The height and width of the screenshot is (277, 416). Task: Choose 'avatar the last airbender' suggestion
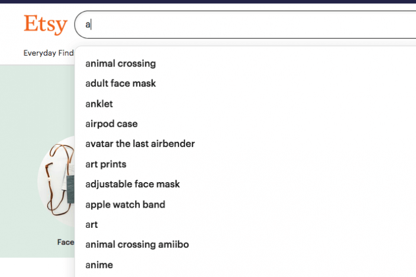tap(245, 144)
